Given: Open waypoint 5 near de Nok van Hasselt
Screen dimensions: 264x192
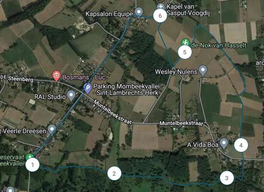Looking at the screenshot, I should click(185, 52).
